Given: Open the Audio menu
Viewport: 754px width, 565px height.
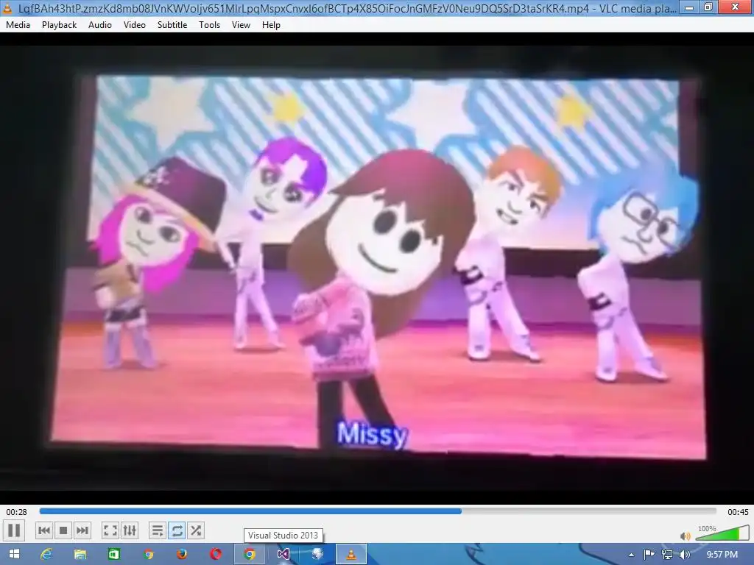Looking at the screenshot, I should [x=100, y=25].
